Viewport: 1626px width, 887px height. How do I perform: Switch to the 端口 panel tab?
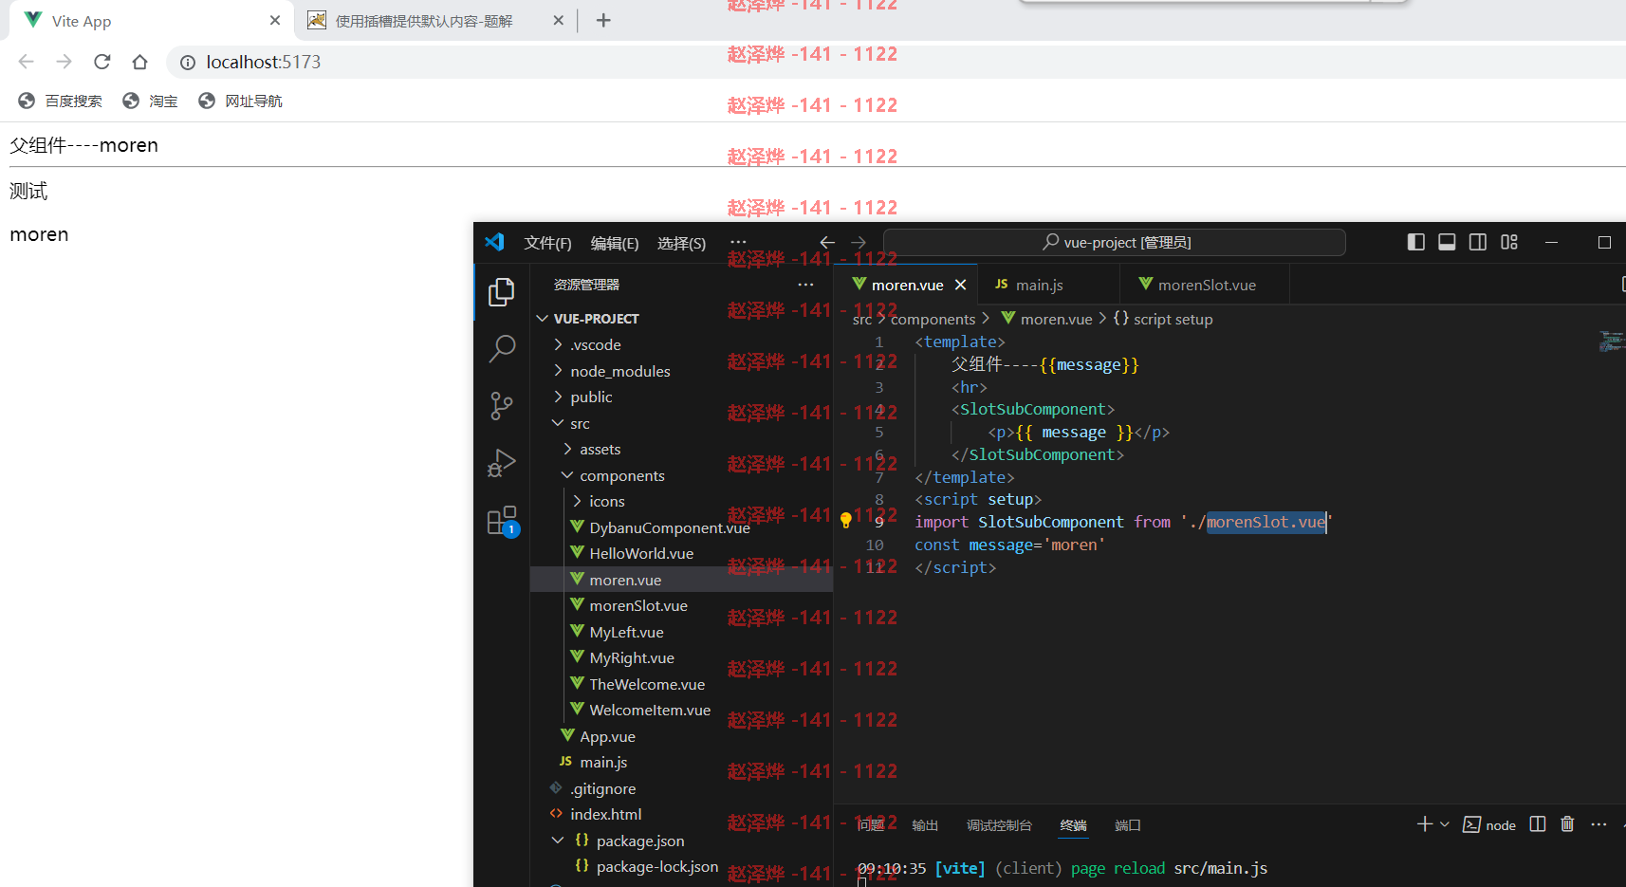[1127, 825]
